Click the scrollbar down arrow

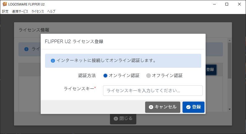[230, 109]
